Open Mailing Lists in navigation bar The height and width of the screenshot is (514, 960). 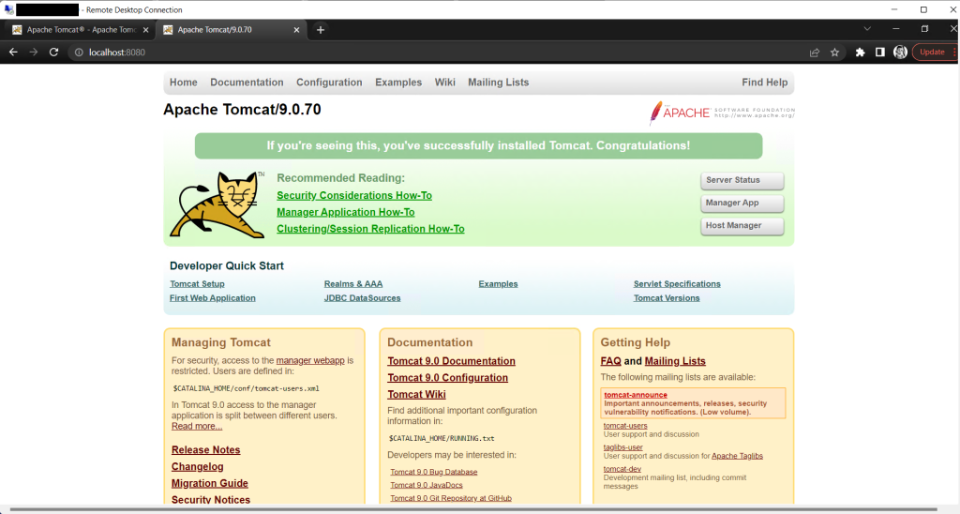(499, 83)
